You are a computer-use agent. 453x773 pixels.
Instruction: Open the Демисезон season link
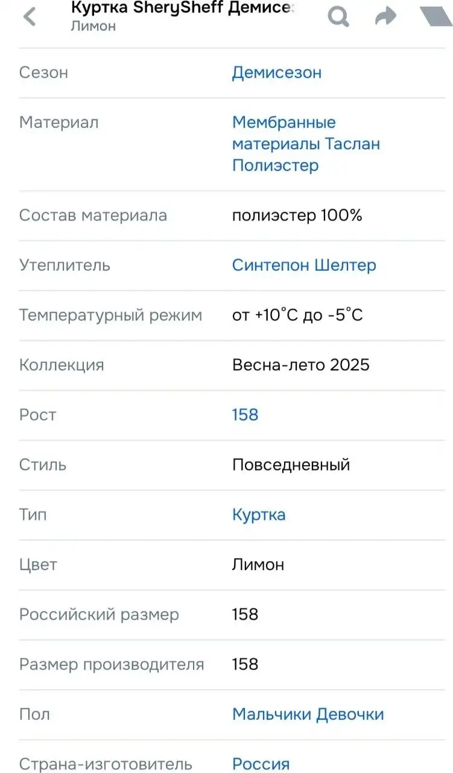pos(277,72)
